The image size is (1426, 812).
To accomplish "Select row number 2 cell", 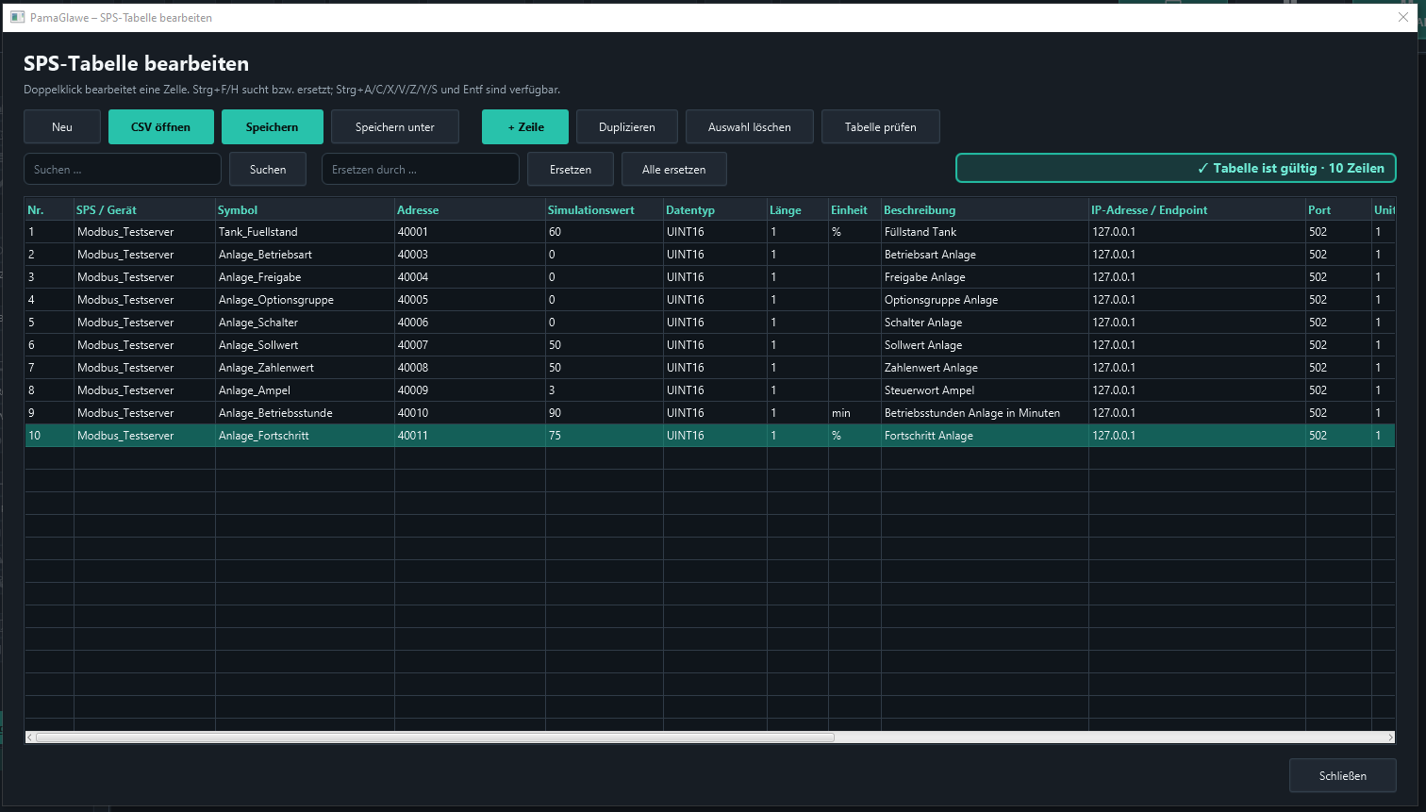I will [x=49, y=255].
